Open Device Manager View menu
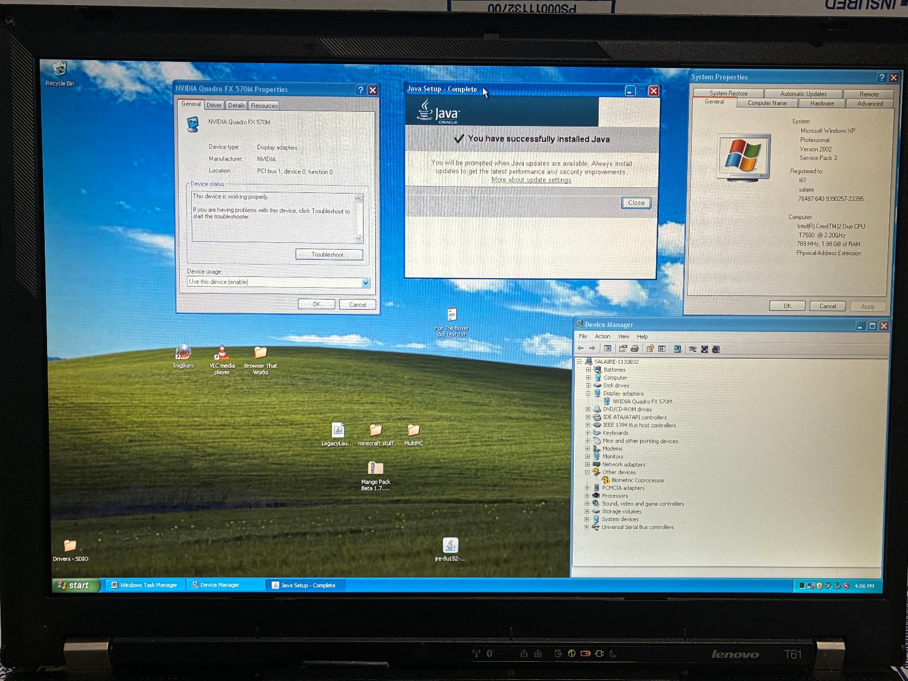The image size is (908, 681). coord(623,337)
